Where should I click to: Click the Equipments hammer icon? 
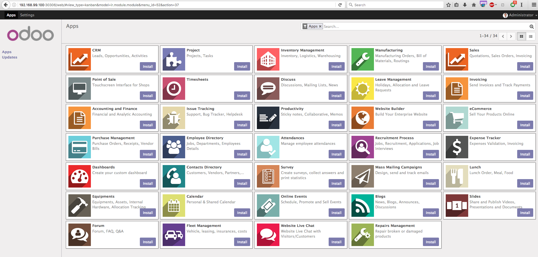pos(80,206)
